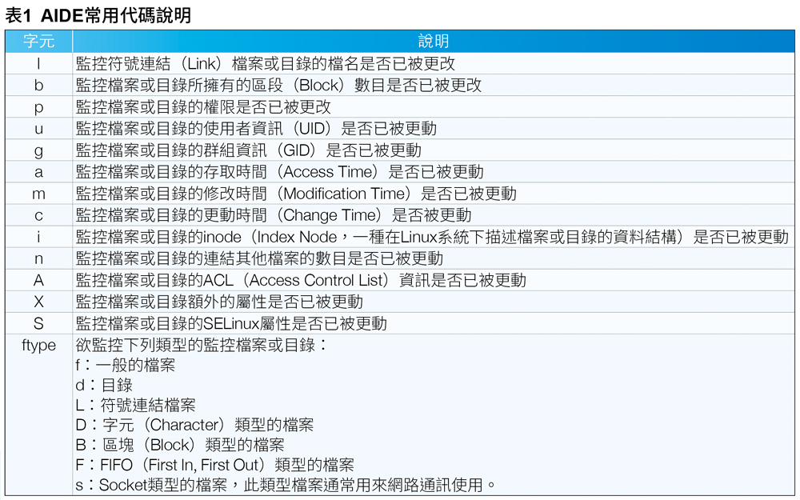The image size is (800, 500).
Task: Click the line 'F：FIFO (First In, First Out)'
Action: tap(214, 465)
